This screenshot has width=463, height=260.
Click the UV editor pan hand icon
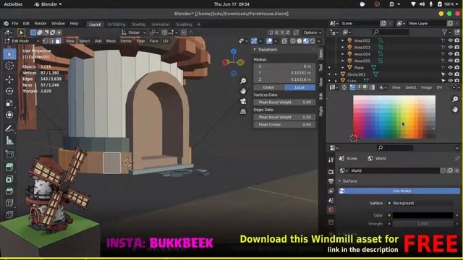pos(455,109)
